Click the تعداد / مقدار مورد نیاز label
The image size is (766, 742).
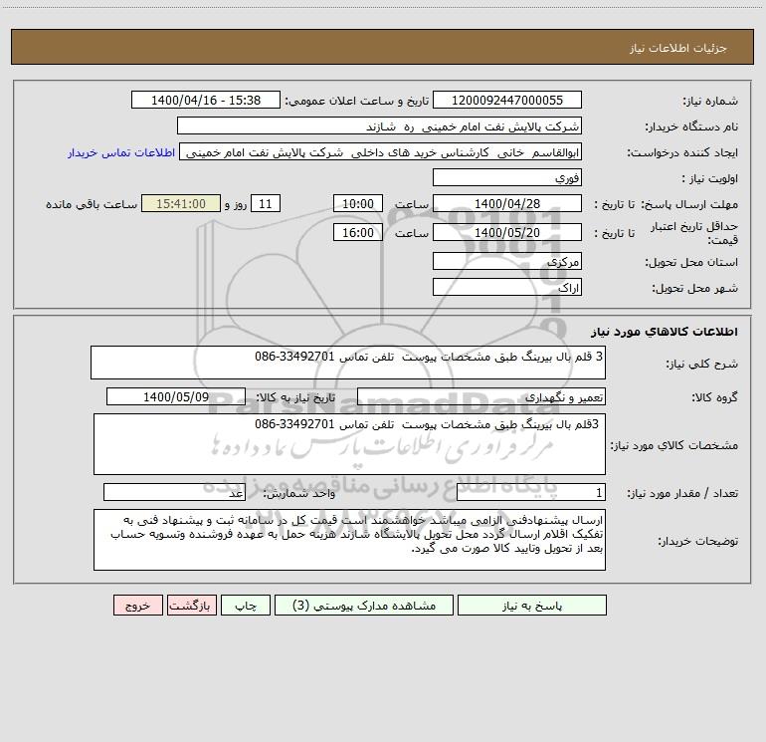coord(682,493)
